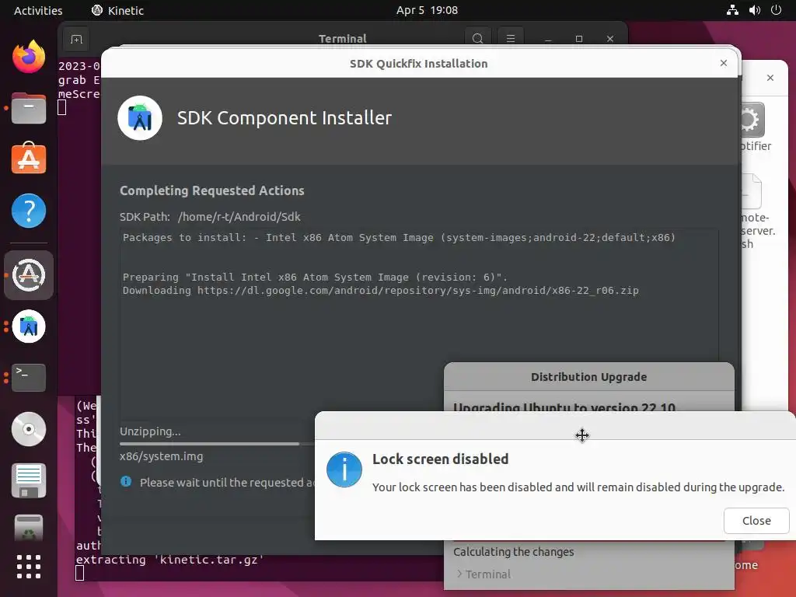This screenshot has height=597, width=796.
Task: Click the info icon in Lock screen dialog
Action: (x=344, y=470)
